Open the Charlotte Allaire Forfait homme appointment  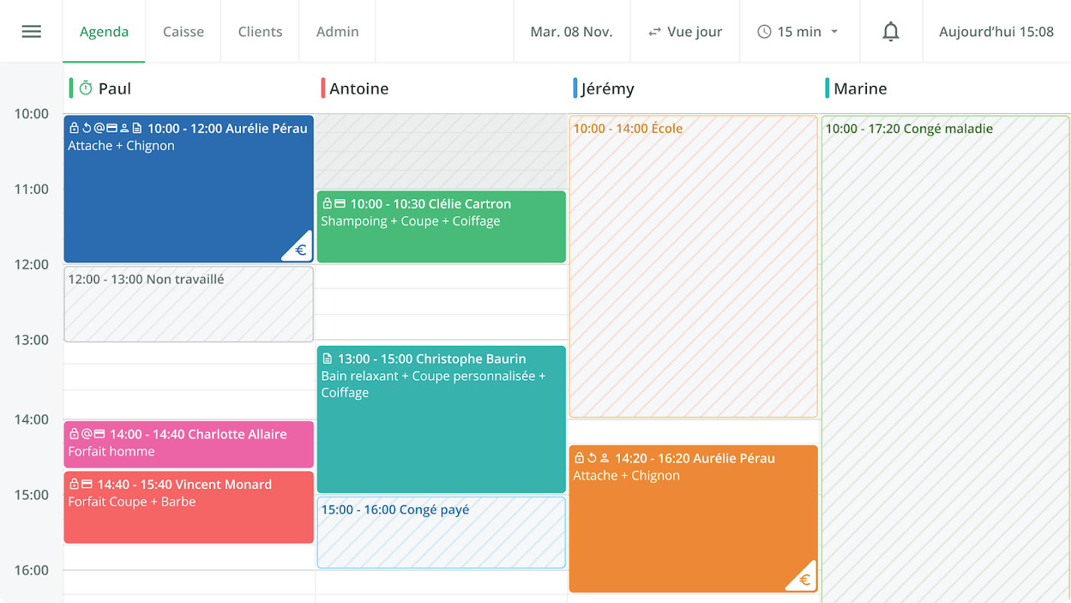(188, 444)
